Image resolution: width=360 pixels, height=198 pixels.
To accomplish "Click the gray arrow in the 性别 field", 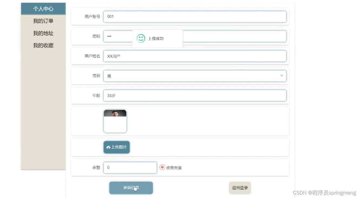I will tap(281, 76).
